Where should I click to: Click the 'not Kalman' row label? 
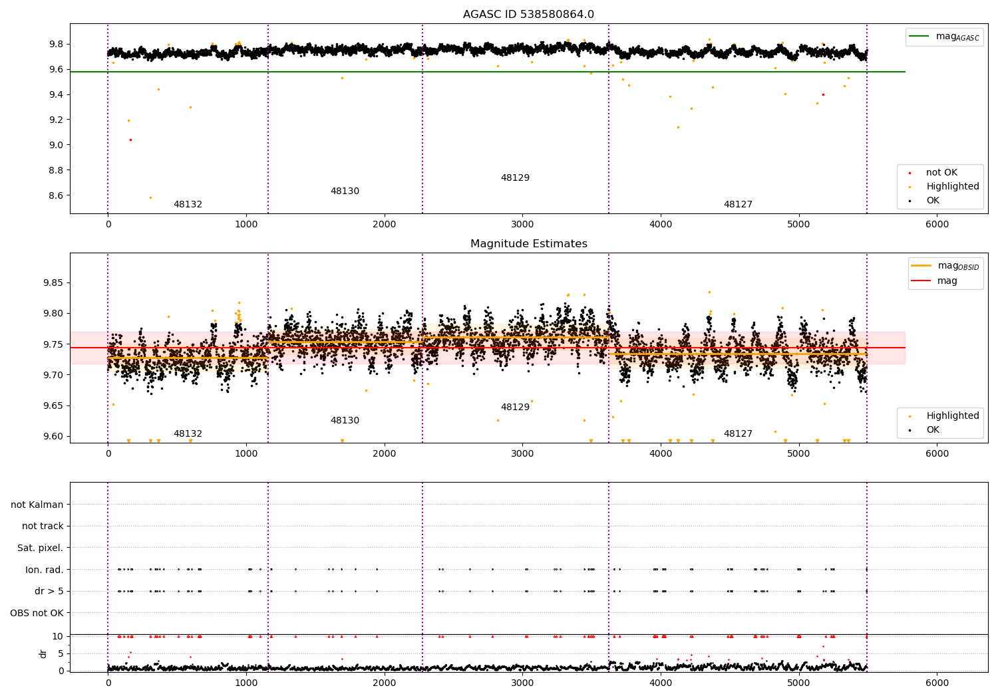tap(37, 505)
